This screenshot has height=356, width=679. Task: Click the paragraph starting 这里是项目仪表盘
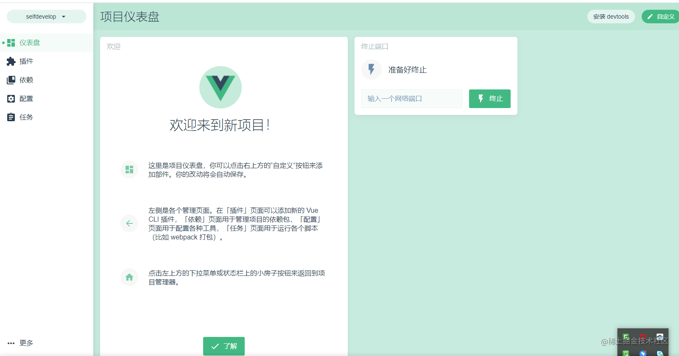point(235,170)
